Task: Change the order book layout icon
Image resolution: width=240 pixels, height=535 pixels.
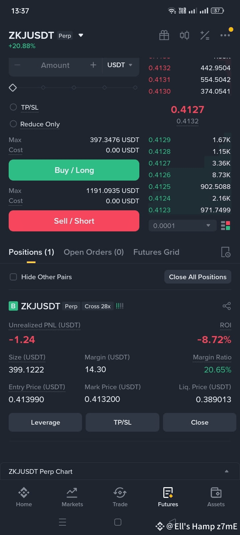Action: (x=226, y=226)
